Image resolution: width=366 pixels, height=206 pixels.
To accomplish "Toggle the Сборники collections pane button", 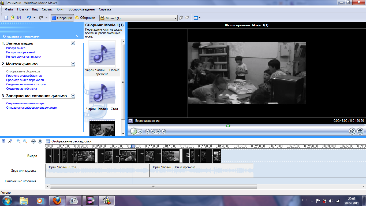I will pos(85,18).
